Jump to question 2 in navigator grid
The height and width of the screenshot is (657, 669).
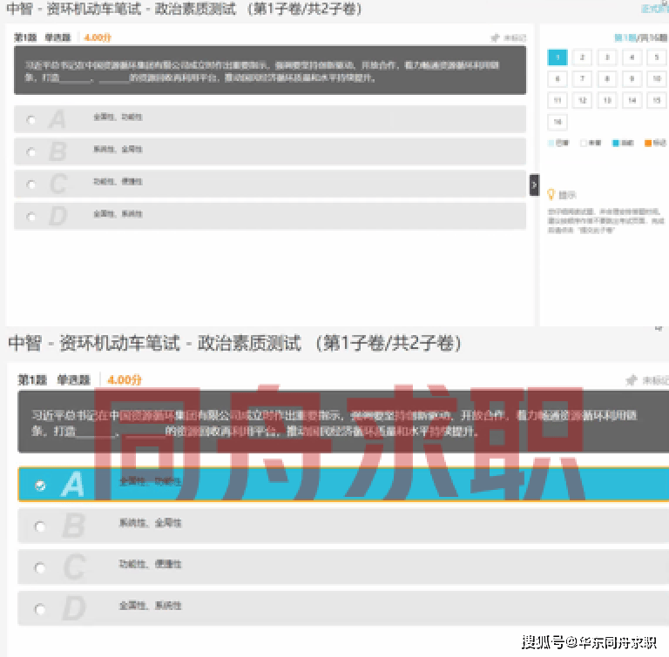582,57
